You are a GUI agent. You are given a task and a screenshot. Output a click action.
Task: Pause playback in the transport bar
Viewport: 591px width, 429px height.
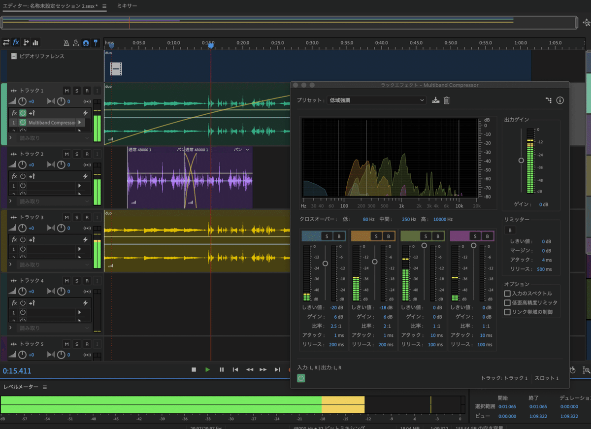click(x=222, y=369)
